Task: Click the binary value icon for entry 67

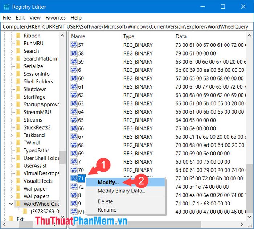Action: point(74,136)
